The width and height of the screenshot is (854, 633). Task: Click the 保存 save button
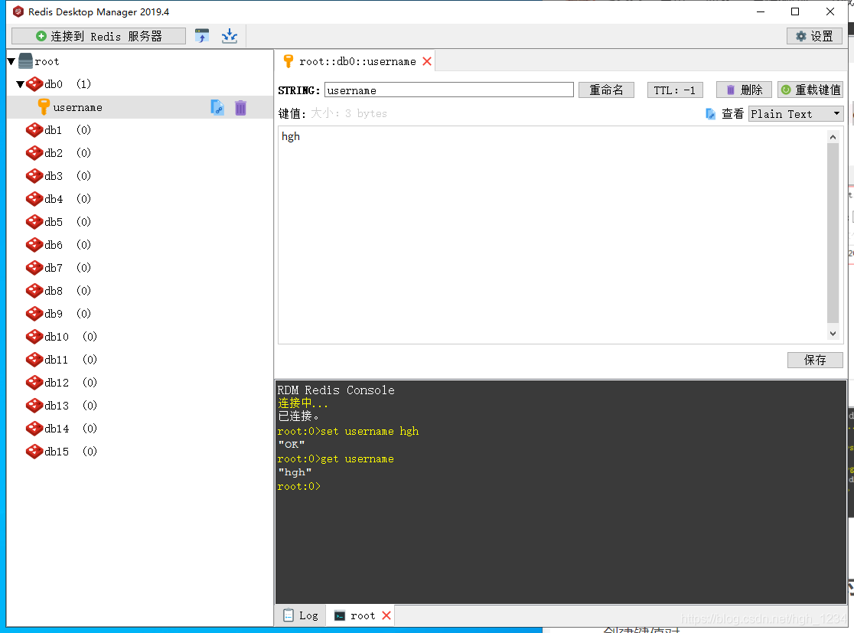[815, 360]
